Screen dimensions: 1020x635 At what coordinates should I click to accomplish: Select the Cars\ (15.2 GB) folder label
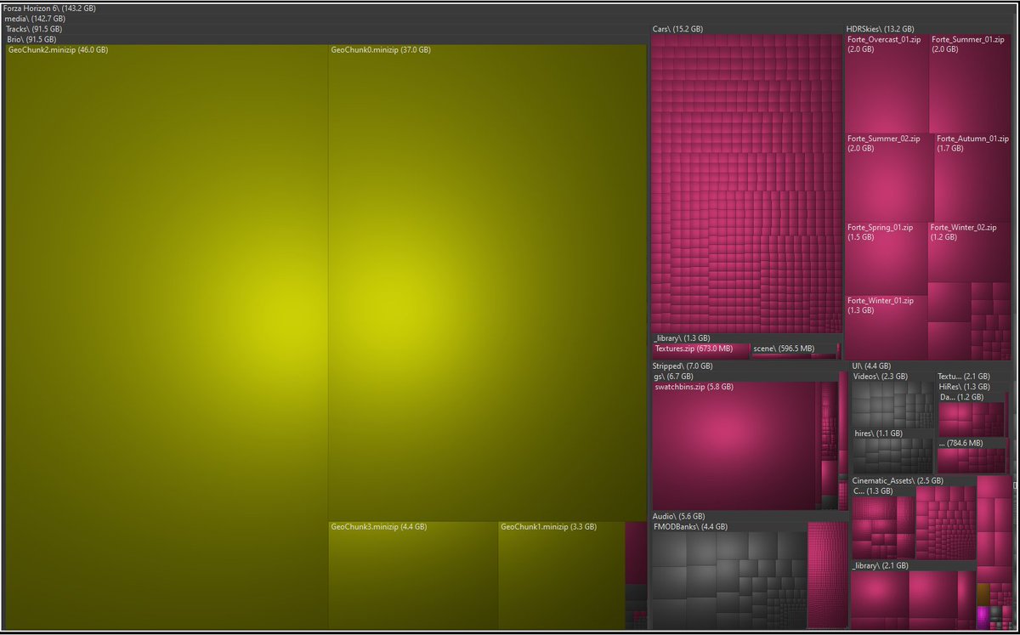coord(677,29)
